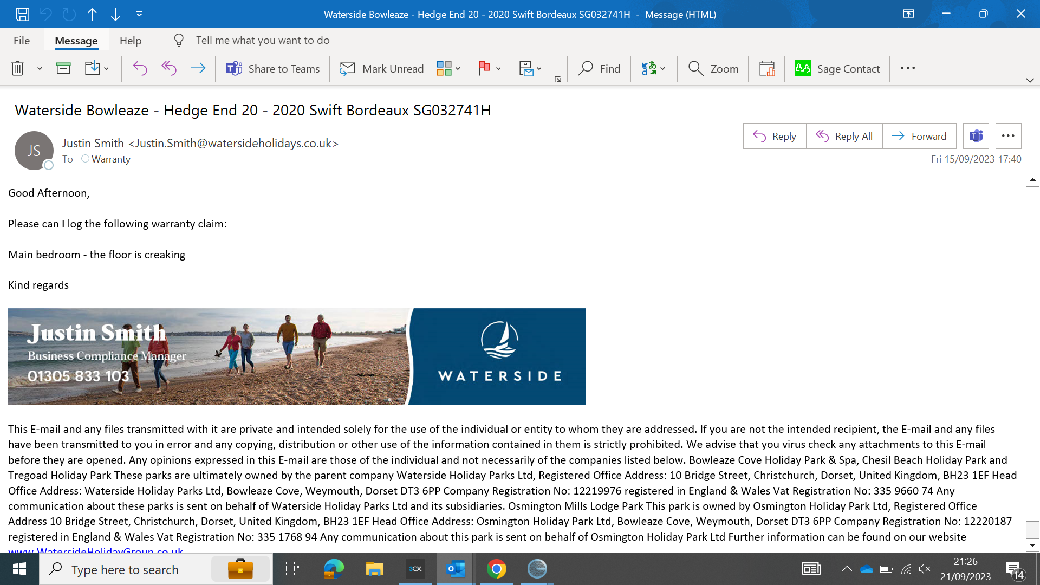Viewport: 1040px width, 585px height.
Task: Open the Translate dropdown arrow
Action: click(x=662, y=69)
